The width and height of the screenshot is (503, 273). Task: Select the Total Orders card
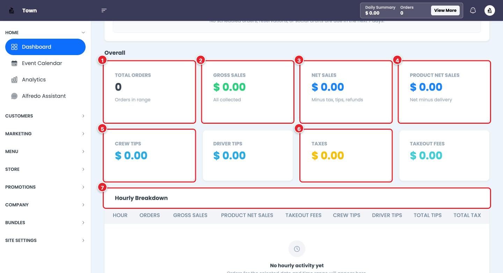point(150,92)
